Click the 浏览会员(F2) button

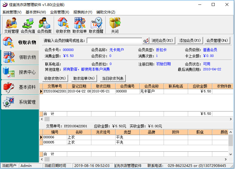[162, 41]
